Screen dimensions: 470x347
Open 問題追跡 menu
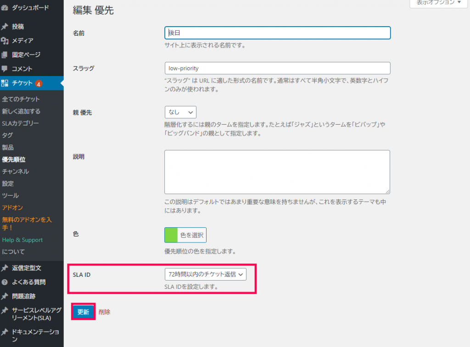click(x=24, y=297)
